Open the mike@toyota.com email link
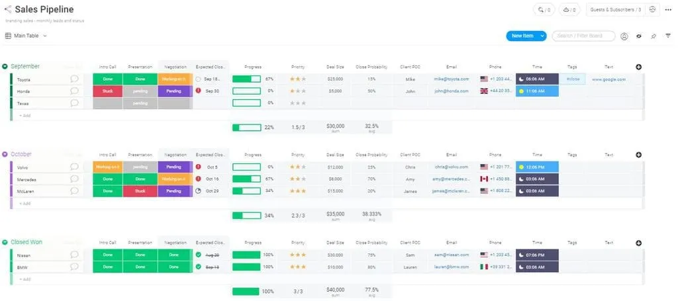This screenshot has height=301, width=678. [452, 79]
